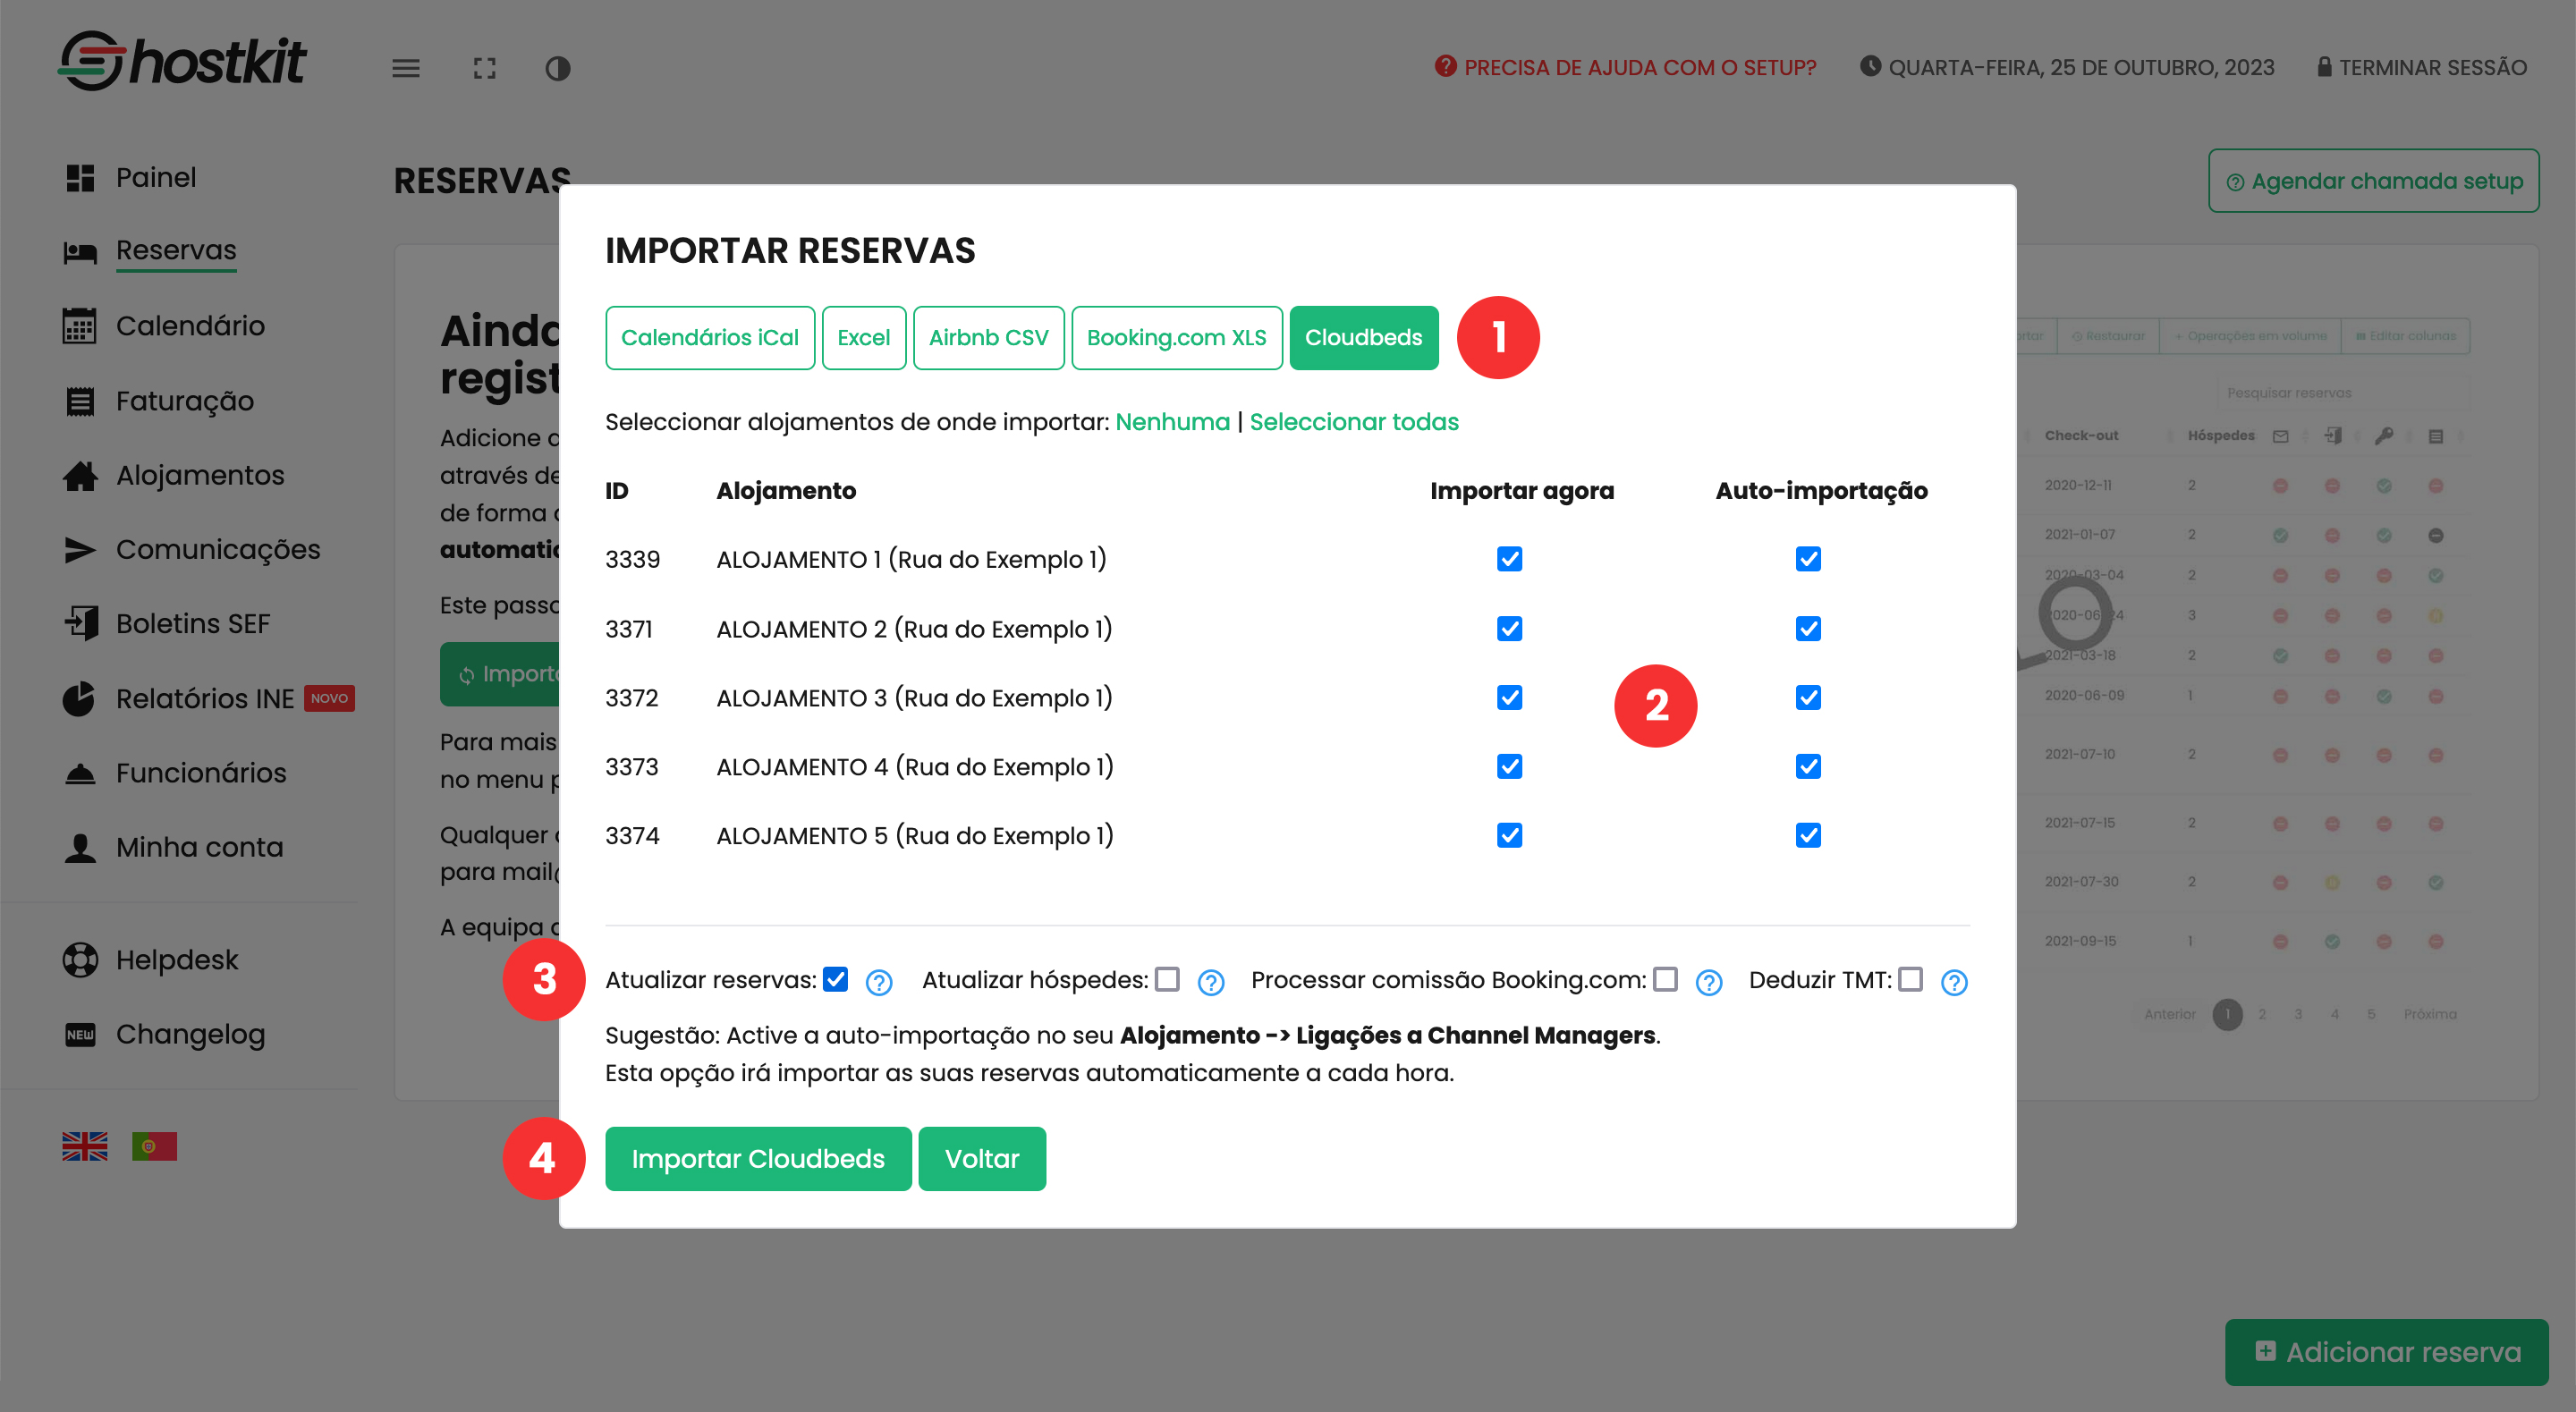2576x1412 pixels.
Task: Click the Nenhuma selection link
Action: coord(1173,422)
